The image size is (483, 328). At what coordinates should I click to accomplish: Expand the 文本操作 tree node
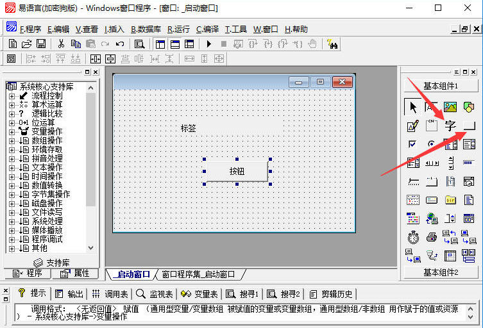click(x=12, y=167)
